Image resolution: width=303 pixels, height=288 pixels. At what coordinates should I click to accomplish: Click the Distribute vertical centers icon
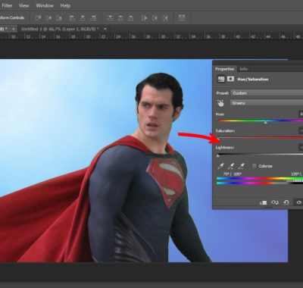[x=120, y=18]
